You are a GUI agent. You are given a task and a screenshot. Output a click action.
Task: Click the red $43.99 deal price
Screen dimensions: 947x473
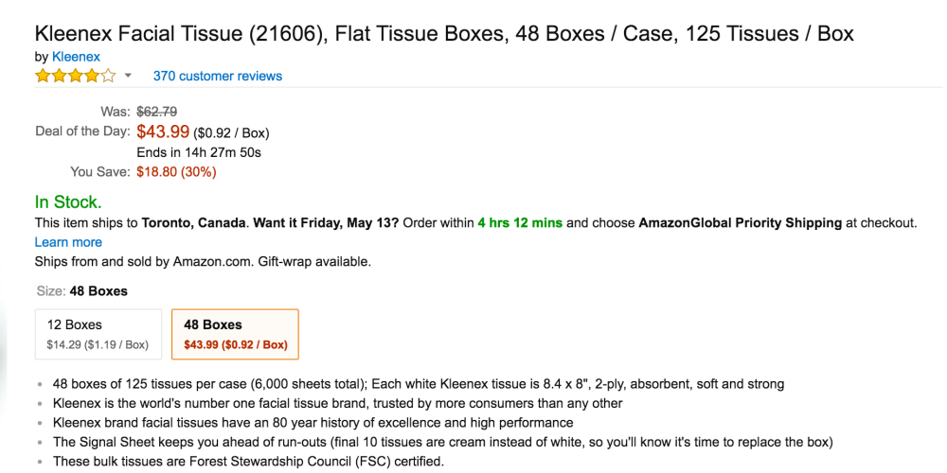[x=163, y=131]
